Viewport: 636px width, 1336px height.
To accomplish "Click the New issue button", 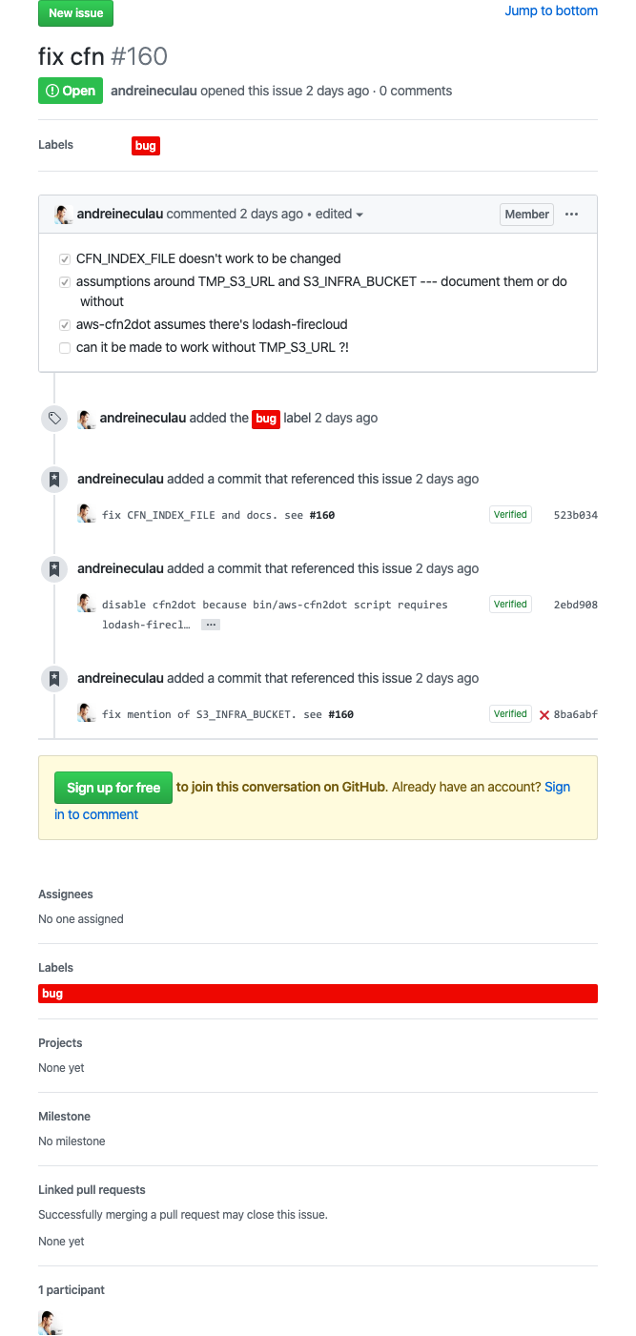I will click(x=76, y=13).
